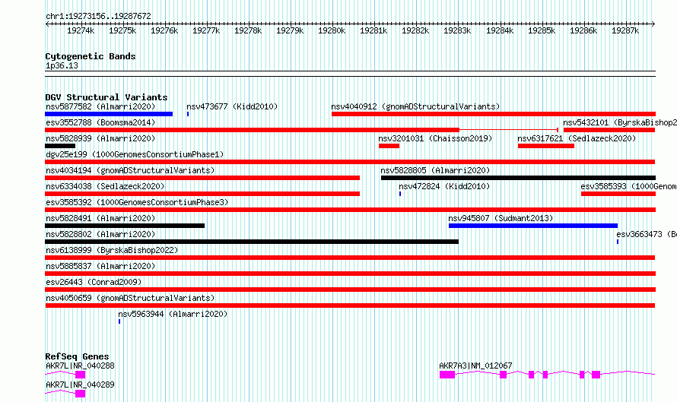Screen dimensions: 677x402
Task: Select the red esv3585393 variant bar
Action: coord(618,194)
